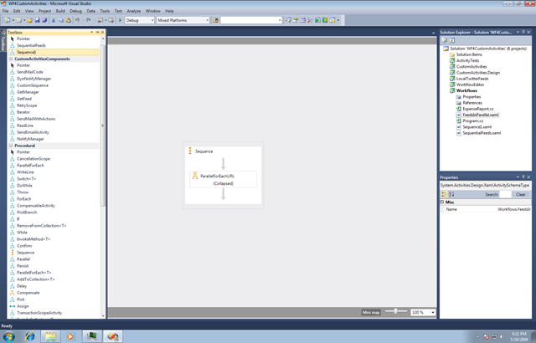Collapse the CustomActivitiesComponents toolbox group
The width and height of the screenshot is (536, 343).
tap(11, 59)
